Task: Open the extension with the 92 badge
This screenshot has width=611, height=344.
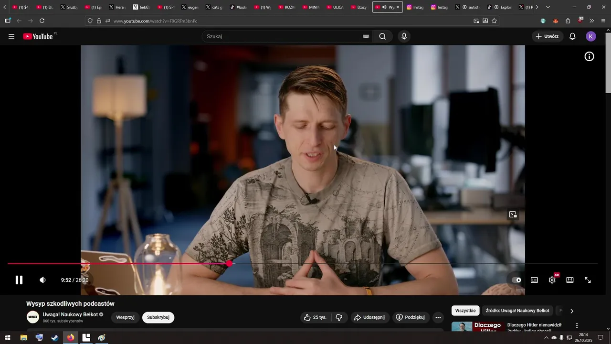Action: 580,20
